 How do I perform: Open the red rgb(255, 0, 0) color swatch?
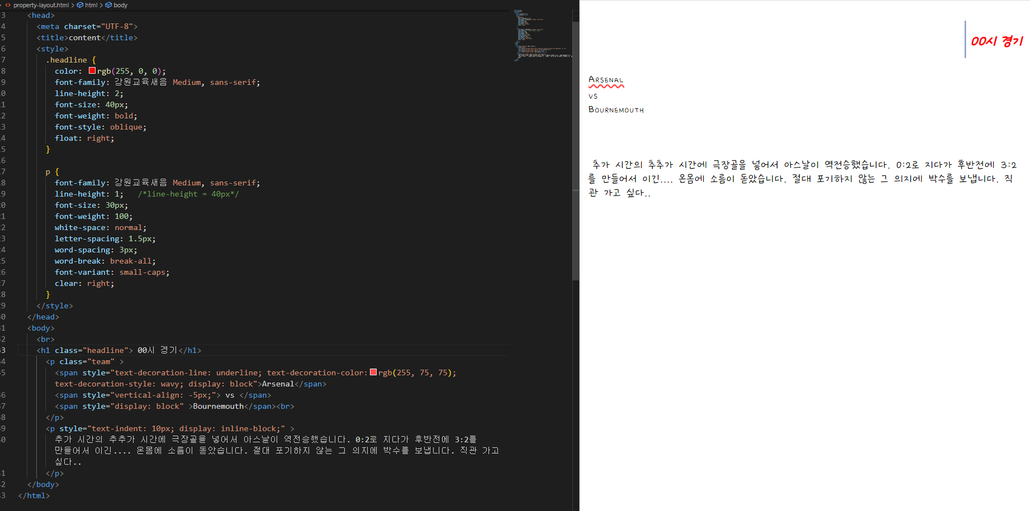(x=92, y=71)
